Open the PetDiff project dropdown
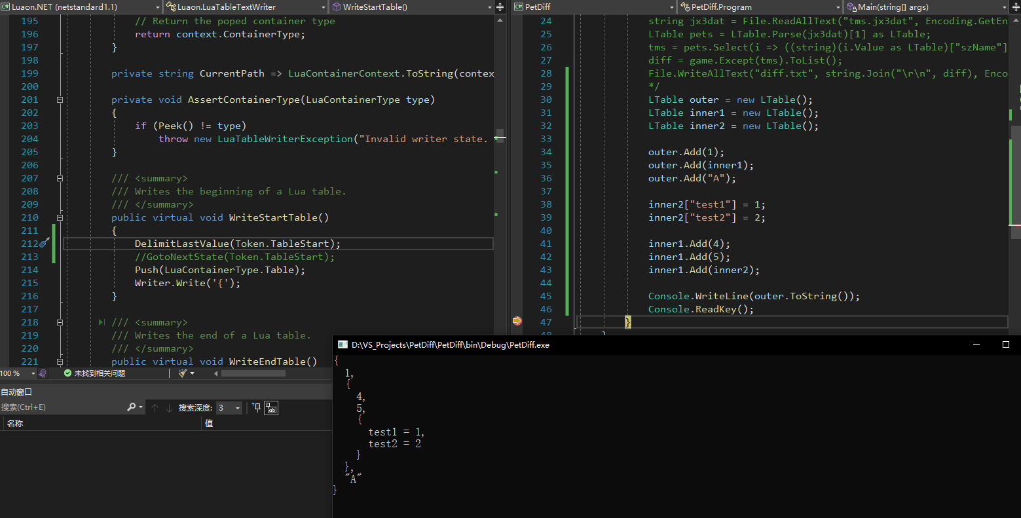Viewport: 1021px width, 518px height. click(593, 7)
